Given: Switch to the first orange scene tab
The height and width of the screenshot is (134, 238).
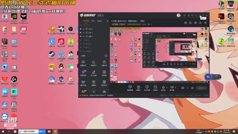Looking at the screenshot, I should pos(86,21).
